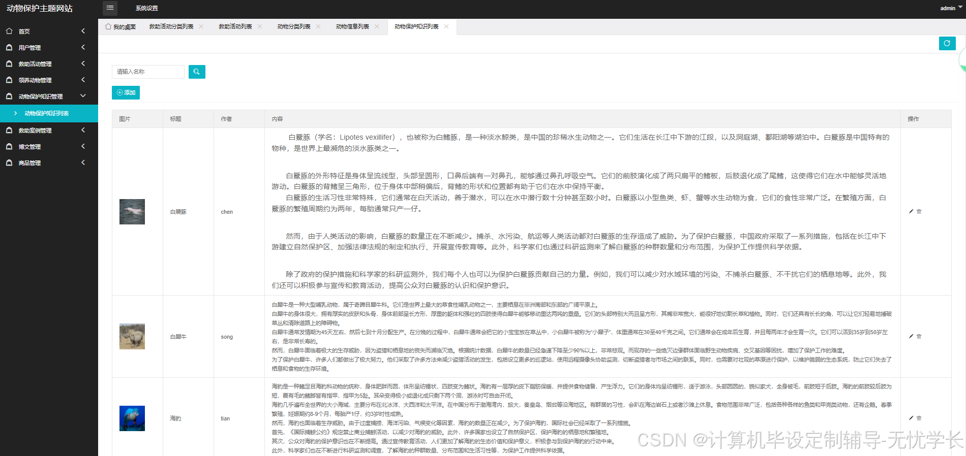Click the 用户管理 sidebar icon

click(9, 47)
